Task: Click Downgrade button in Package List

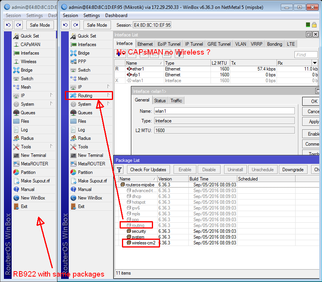Action: (293, 170)
